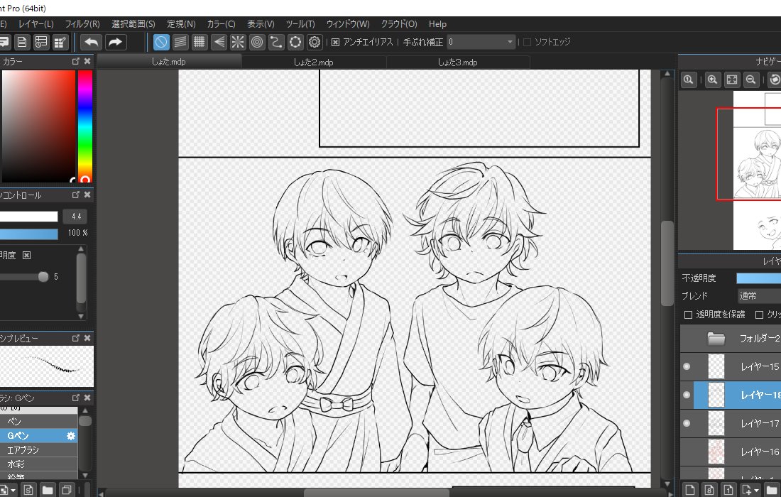Check the 透明度を保護 checkbox
This screenshot has height=497, width=781.
(x=689, y=315)
